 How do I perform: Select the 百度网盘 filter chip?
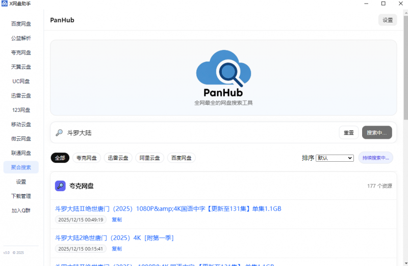[x=182, y=158]
